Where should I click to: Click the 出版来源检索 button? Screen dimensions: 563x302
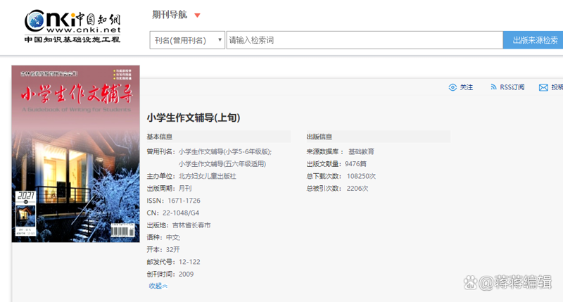(533, 40)
